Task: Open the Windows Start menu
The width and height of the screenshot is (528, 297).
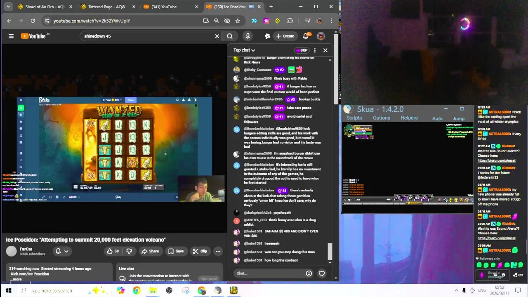Action: tap(8, 290)
